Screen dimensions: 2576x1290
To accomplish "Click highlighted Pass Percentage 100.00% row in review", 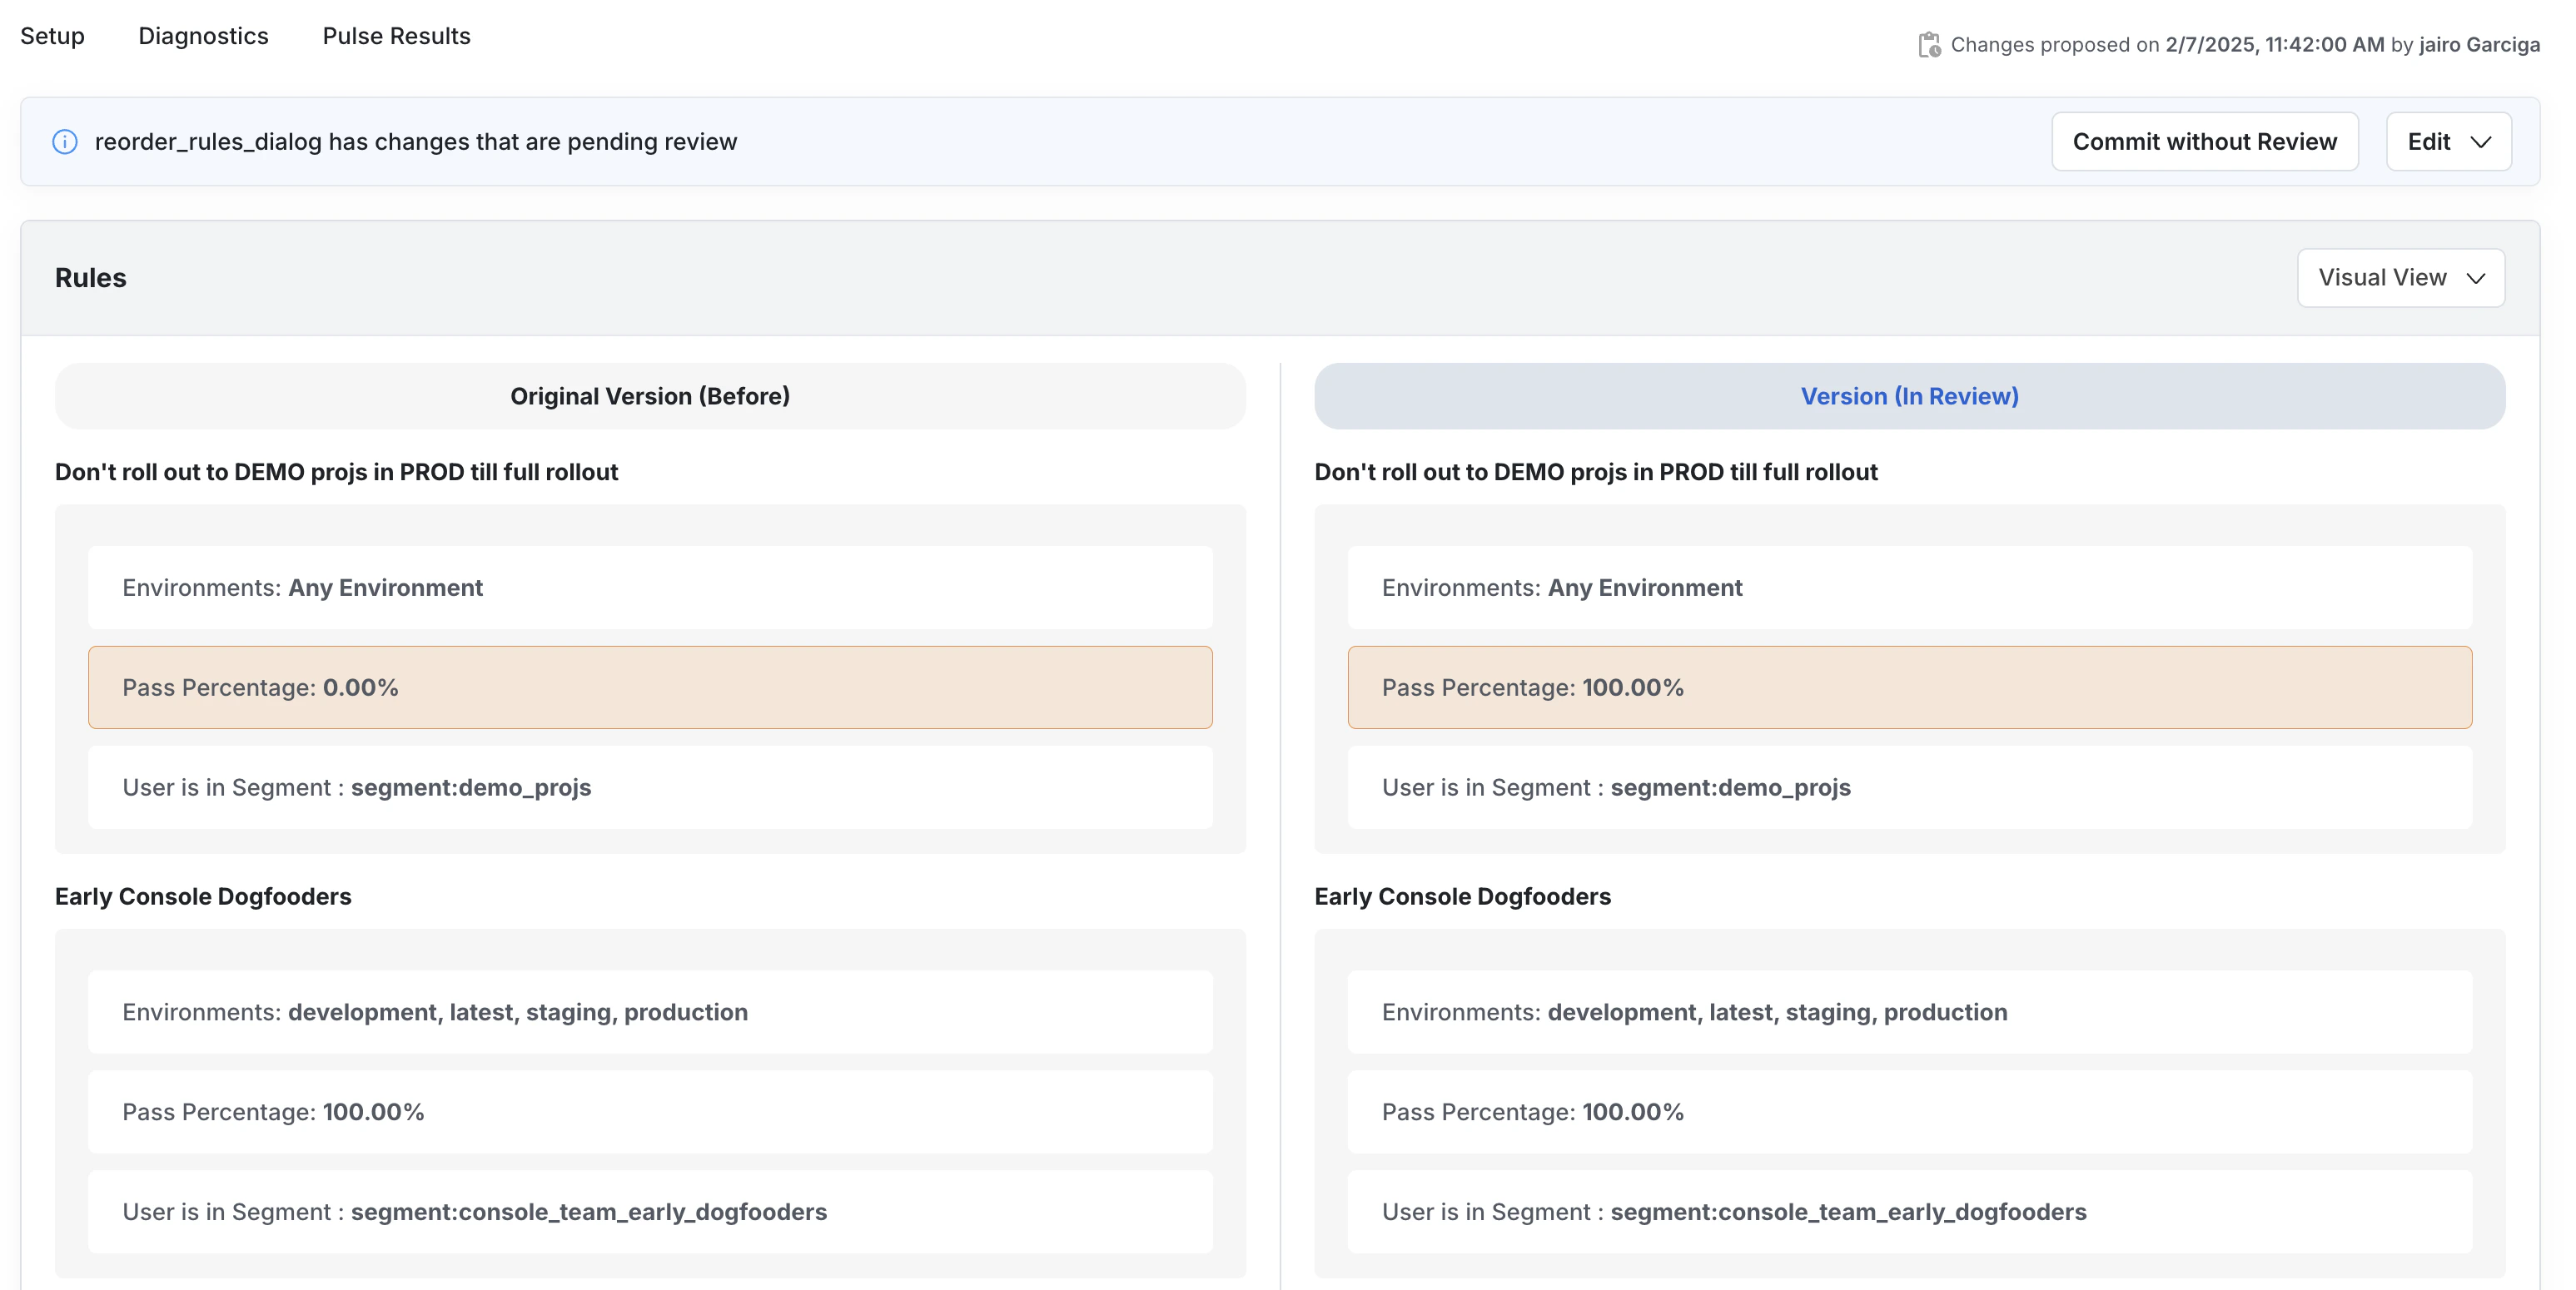I will 1909,687.
